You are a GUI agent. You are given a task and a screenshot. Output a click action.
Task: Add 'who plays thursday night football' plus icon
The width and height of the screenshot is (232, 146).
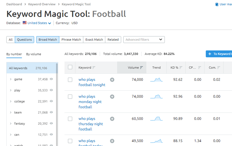tap(112, 119)
